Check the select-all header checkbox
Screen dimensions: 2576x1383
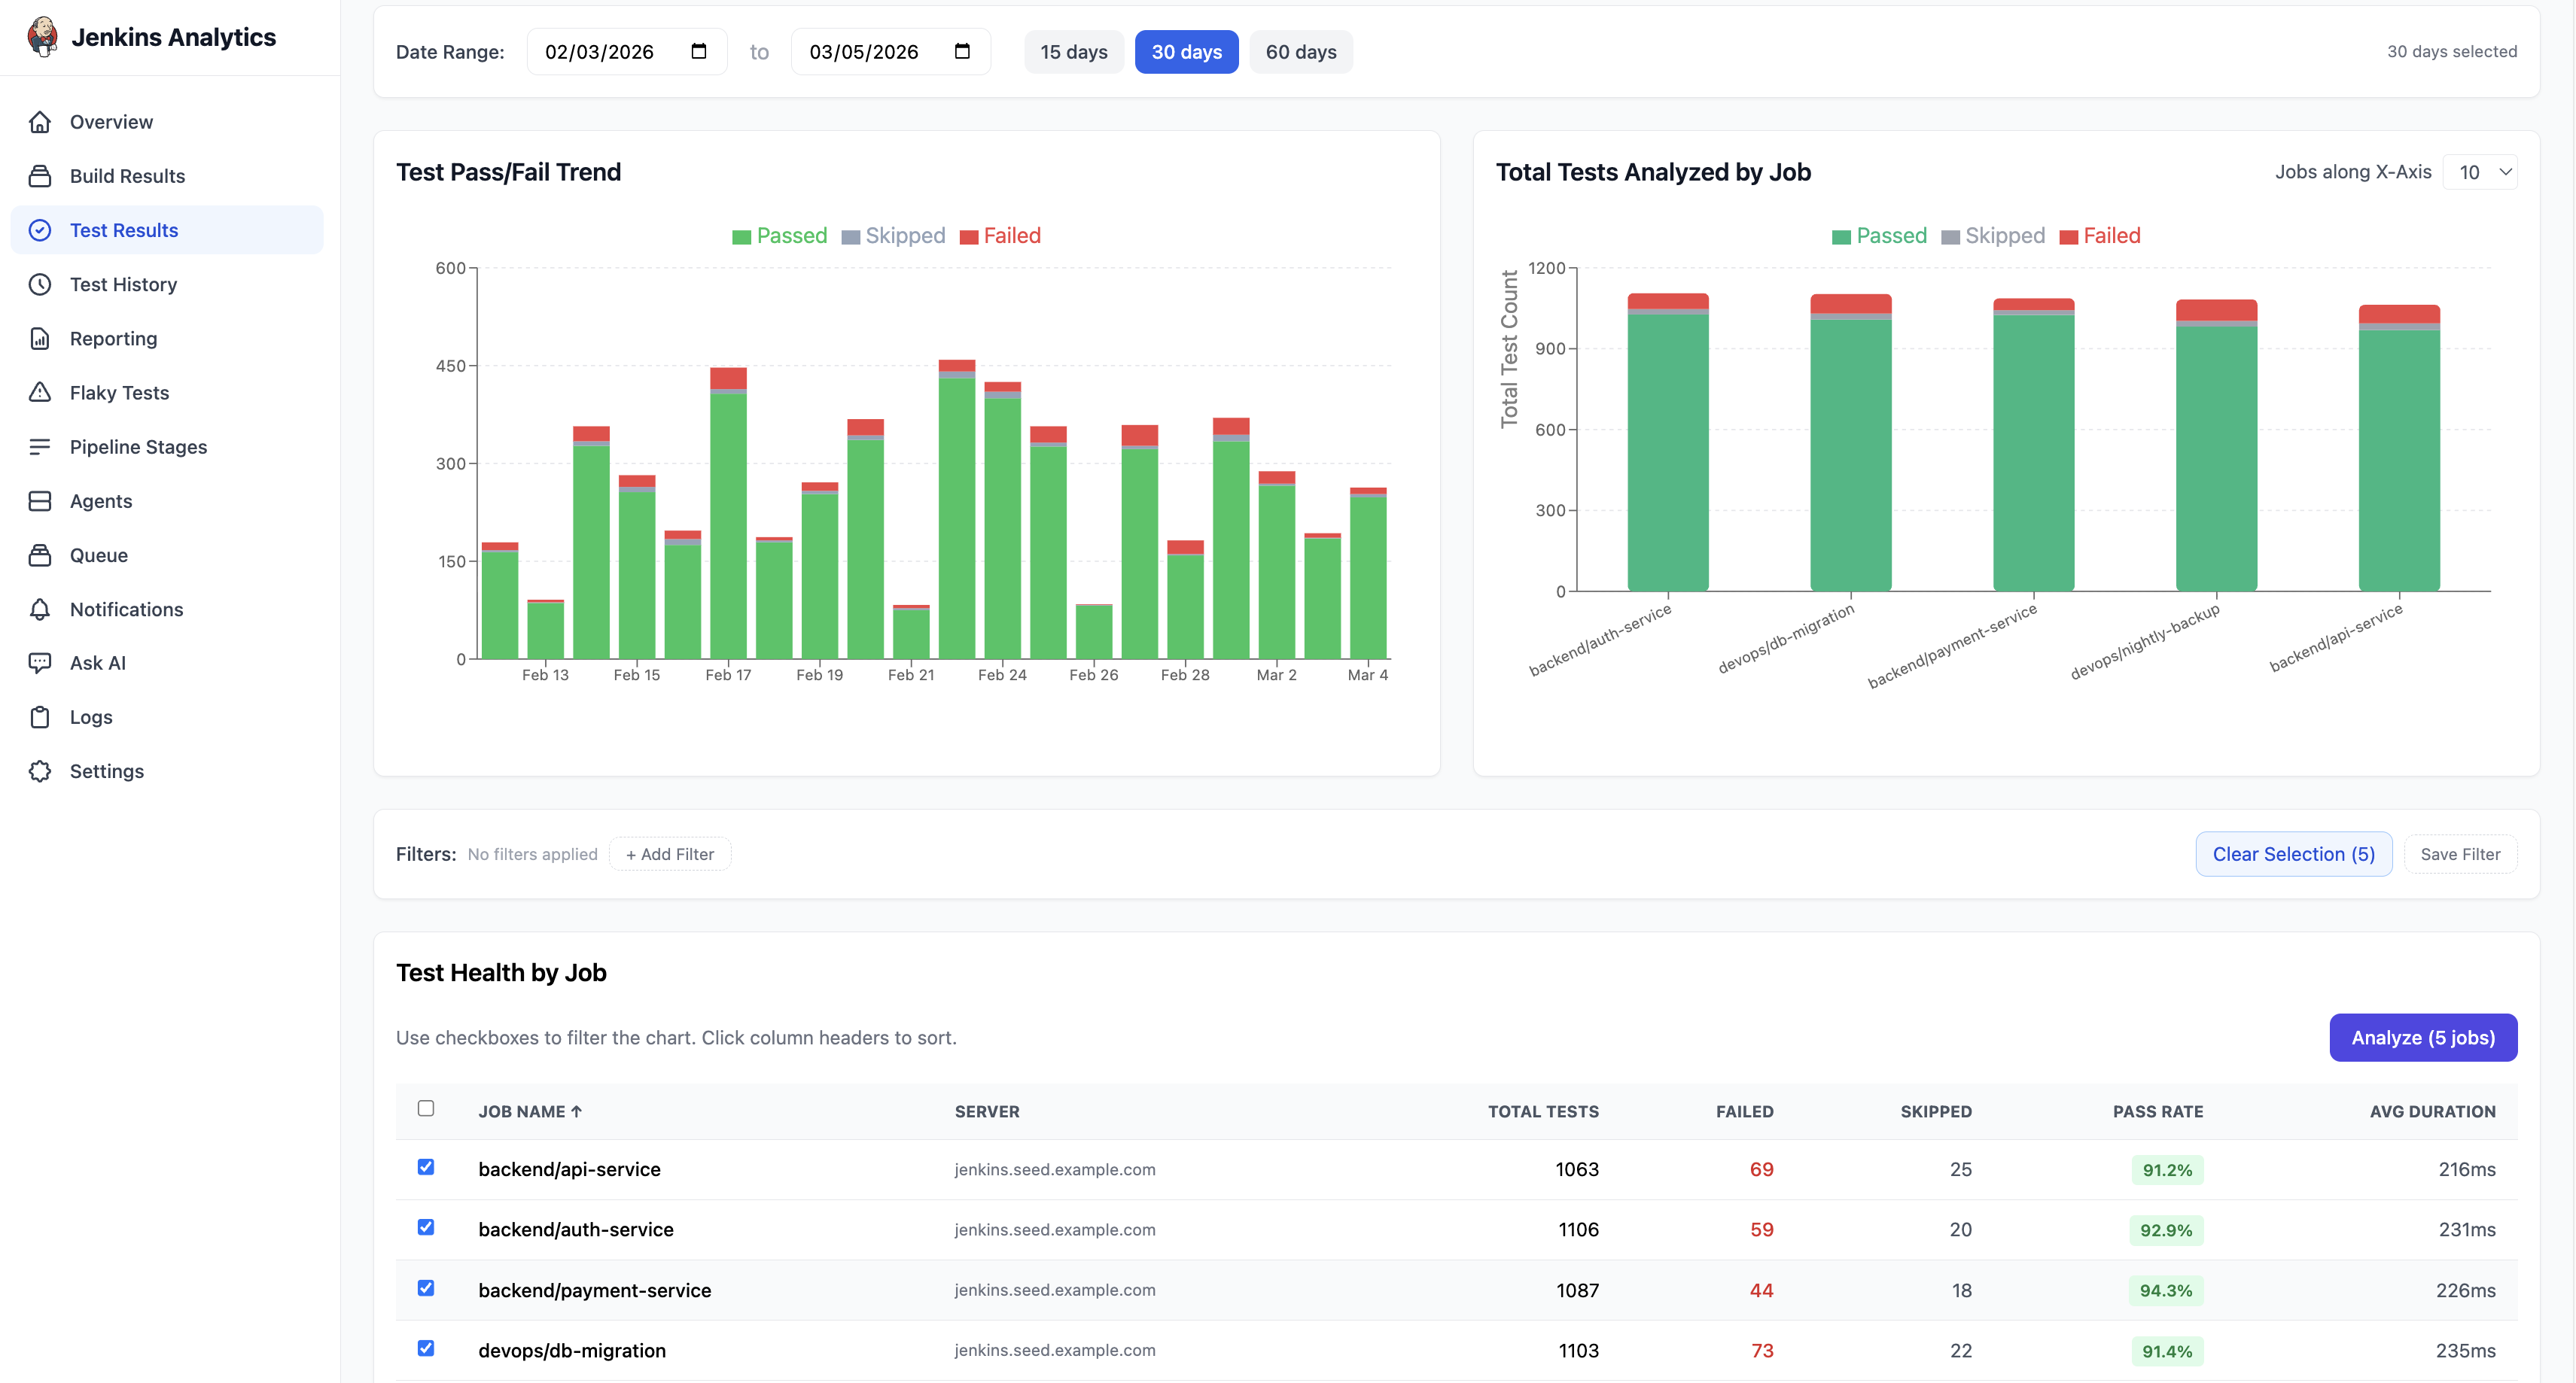pos(426,1108)
